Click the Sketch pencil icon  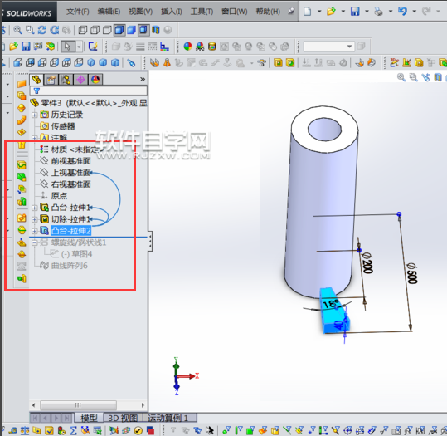pyautogui.click(x=93, y=47)
